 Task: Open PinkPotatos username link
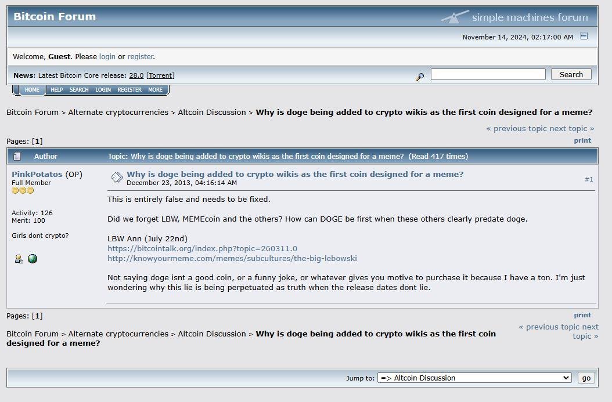[37, 174]
